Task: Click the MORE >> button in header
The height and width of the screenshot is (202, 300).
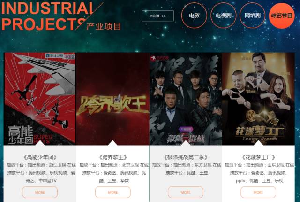Action: click(x=157, y=16)
